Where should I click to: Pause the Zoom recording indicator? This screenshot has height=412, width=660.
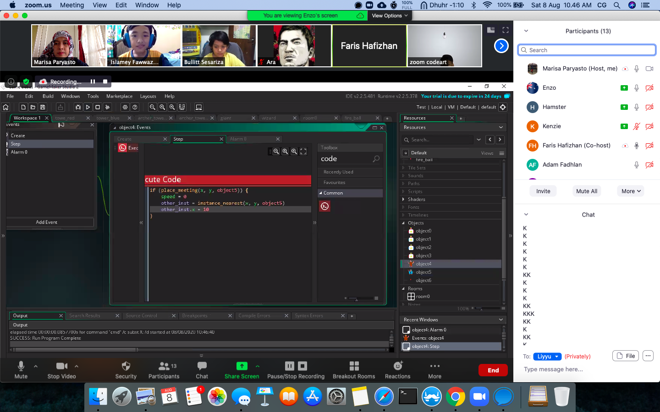point(93,81)
